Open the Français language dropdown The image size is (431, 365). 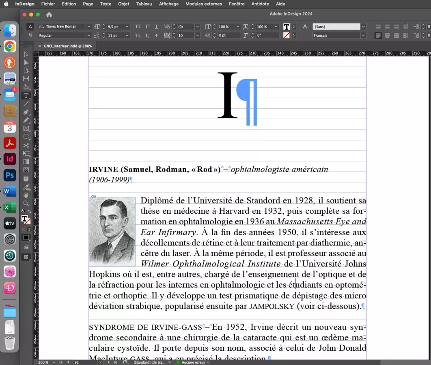[363, 35]
